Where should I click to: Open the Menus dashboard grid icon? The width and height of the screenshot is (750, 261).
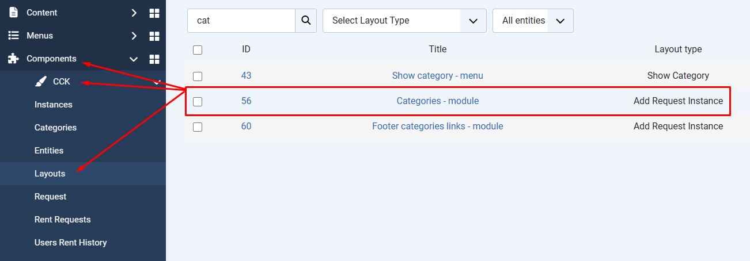(x=154, y=36)
